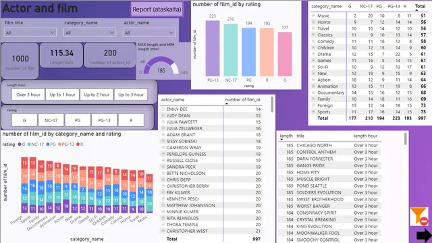Click the black next-page arrow icon
Screen dimensions: 432x243
coord(424,236)
